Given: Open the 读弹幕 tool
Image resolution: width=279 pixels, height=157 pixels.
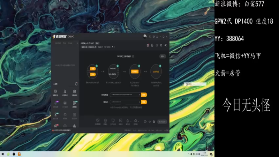Looking at the screenshot, I should (x=74, y=104).
